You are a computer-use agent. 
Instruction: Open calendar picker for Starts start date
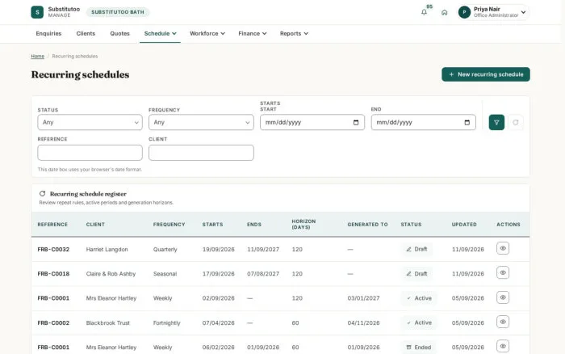356,122
